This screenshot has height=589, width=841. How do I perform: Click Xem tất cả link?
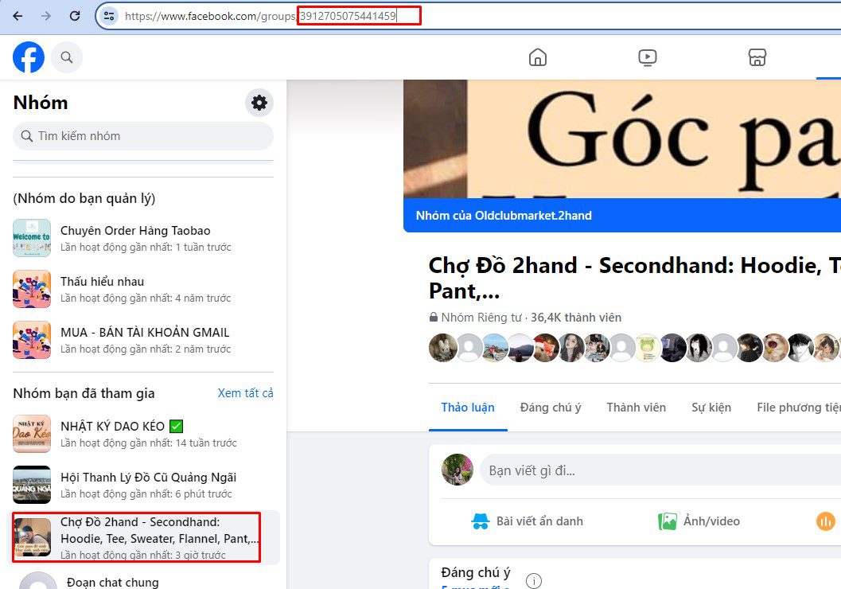click(245, 393)
